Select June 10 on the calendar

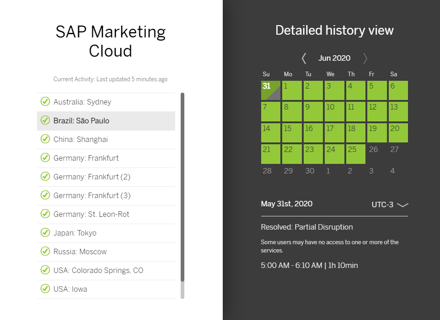(334, 112)
